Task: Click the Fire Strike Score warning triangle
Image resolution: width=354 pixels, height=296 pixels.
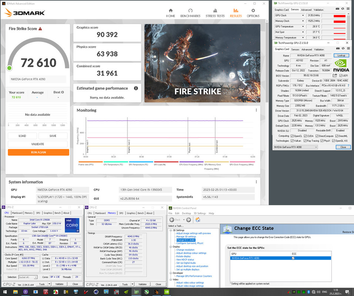Action: coord(40,28)
